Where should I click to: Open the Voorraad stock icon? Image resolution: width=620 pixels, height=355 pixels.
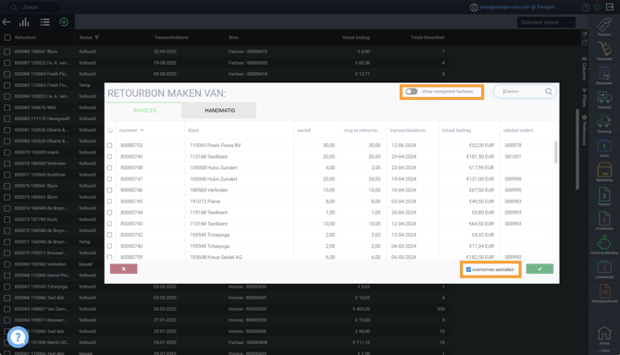[603, 49]
